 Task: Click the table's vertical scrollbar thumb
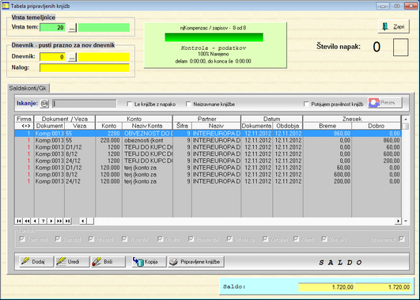pyautogui.click(x=406, y=126)
